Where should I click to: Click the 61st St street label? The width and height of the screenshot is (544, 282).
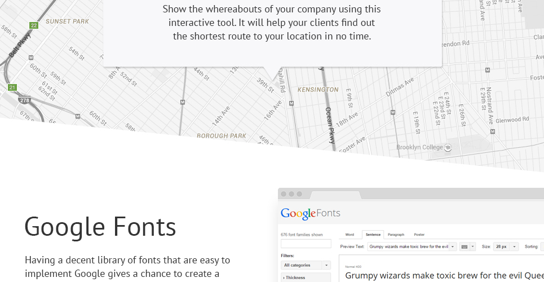[50, 87]
